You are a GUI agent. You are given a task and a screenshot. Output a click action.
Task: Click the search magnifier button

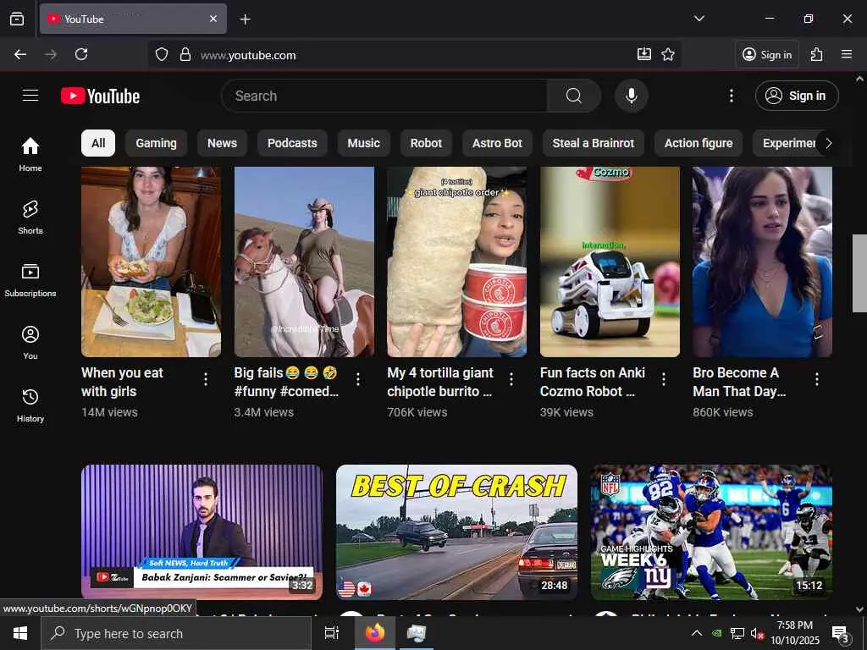[x=573, y=96]
